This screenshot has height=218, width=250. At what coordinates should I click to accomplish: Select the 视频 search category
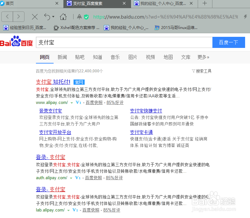pos(150,57)
